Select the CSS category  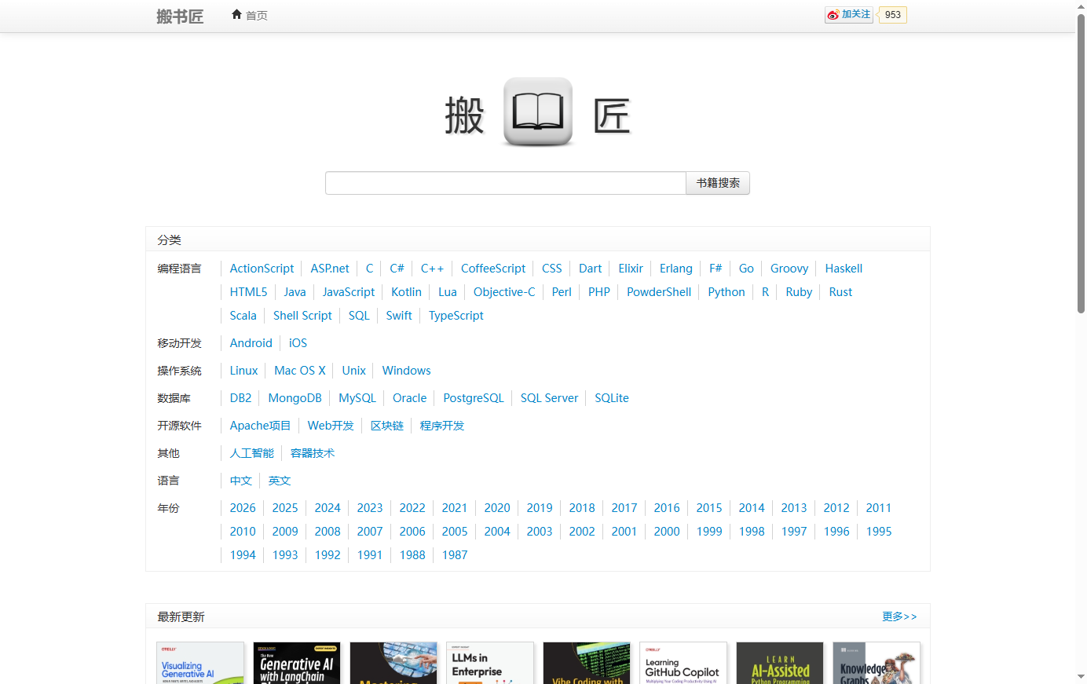point(552,269)
